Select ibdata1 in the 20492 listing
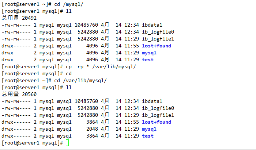 (152, 25)
